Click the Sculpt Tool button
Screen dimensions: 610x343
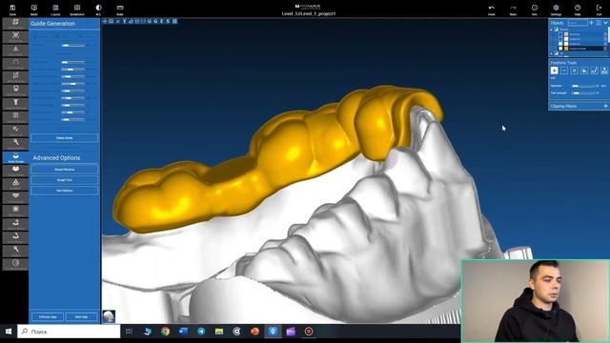[x=64, y=180]
